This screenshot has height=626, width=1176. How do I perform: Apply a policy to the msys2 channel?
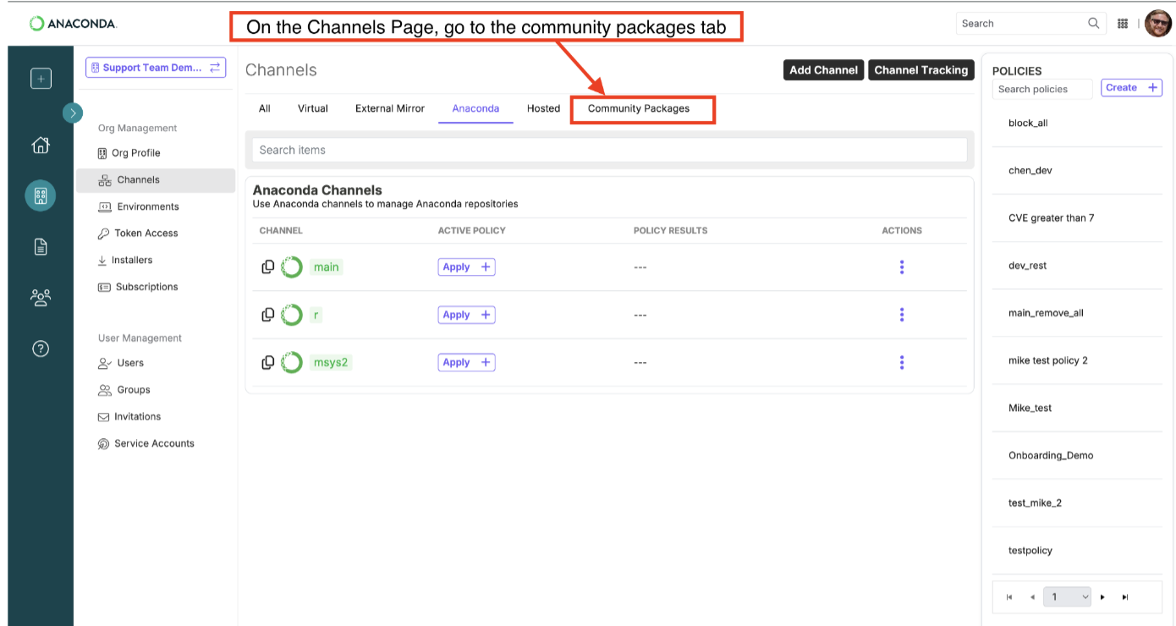[466, 362]
